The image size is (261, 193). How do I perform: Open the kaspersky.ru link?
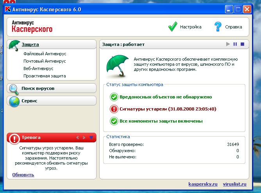(x=203, y=184)
